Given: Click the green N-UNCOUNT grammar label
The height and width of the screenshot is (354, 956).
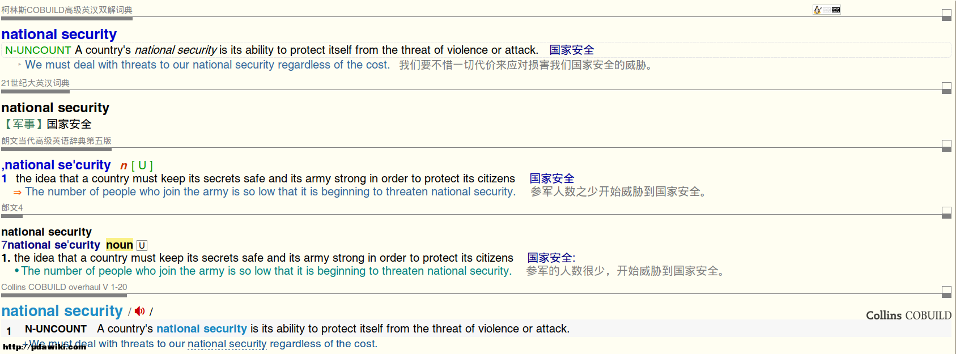Looking at the screenshot, I should (38, 50).
